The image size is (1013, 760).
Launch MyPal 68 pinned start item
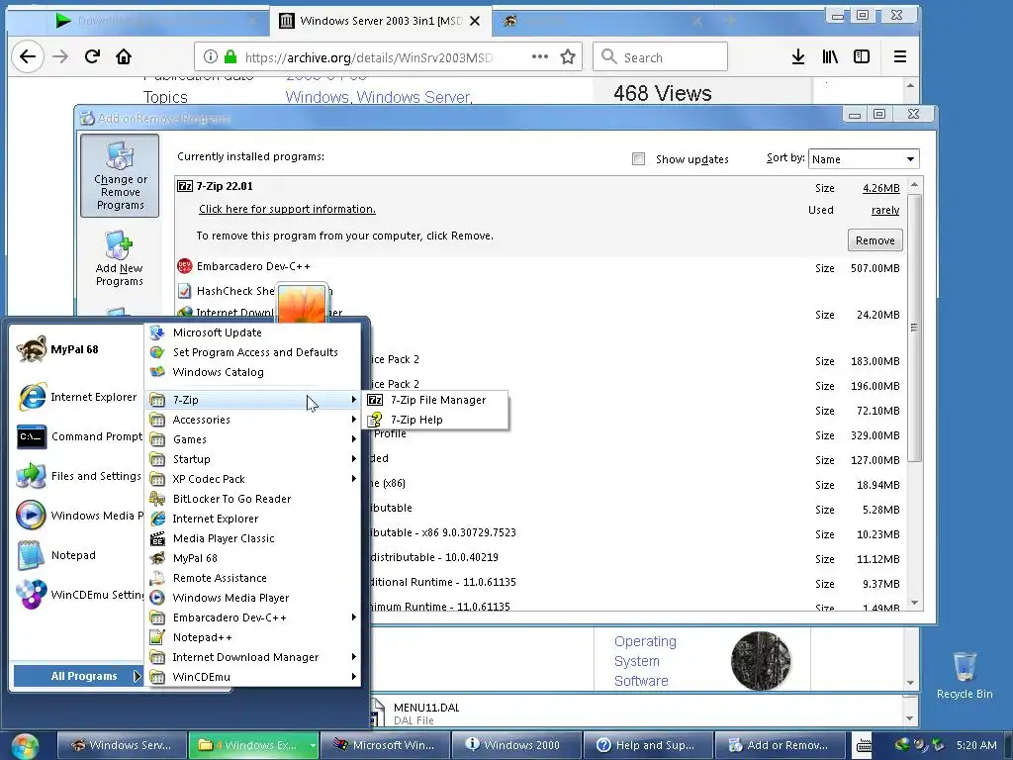coord(74,349)
